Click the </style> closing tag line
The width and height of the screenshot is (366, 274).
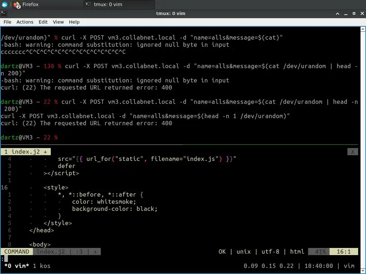[x=58, y=223]
